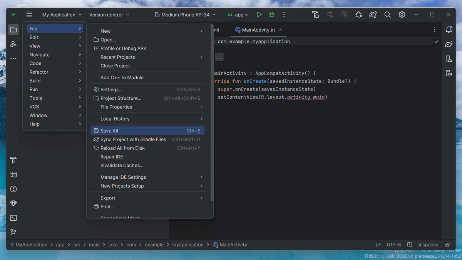
Task: Select Project Structure... menu entry
Action: click(x=147, y=98)
